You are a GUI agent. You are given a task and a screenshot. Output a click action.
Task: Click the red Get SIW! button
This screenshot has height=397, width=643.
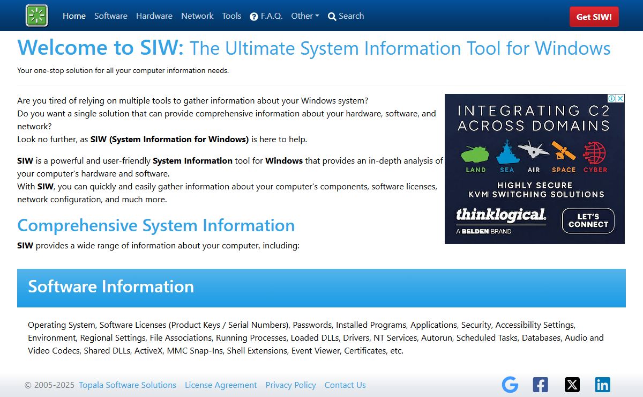594,17
